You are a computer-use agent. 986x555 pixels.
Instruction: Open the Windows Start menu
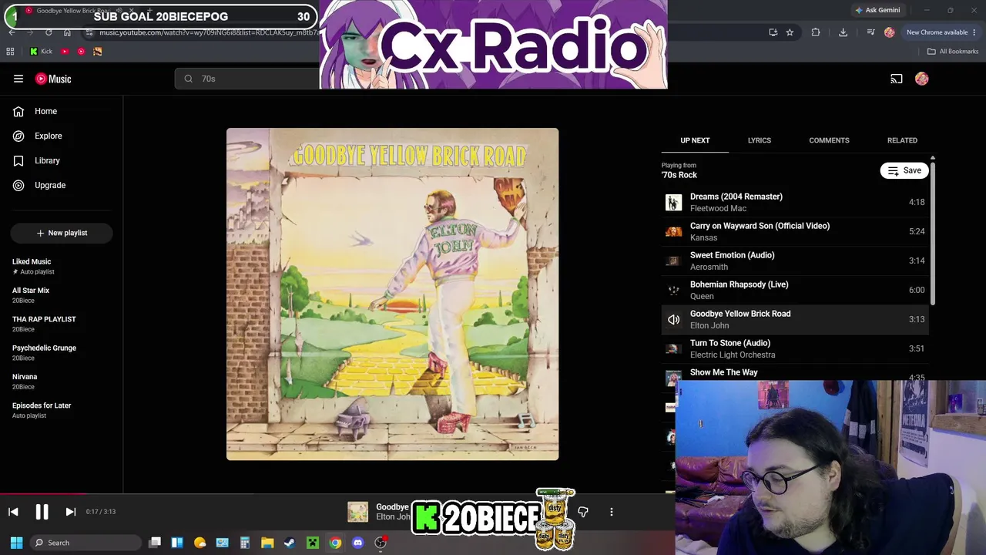[x=16, y=543]
